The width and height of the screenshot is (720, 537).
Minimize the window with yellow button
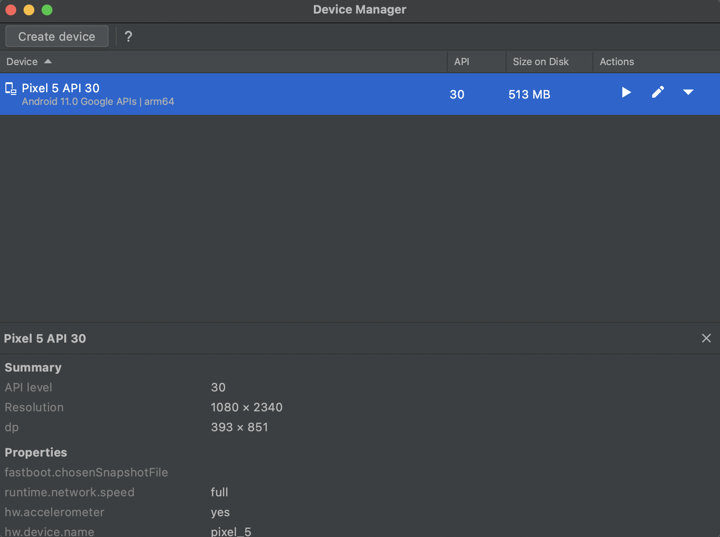(x=29, y=10)
